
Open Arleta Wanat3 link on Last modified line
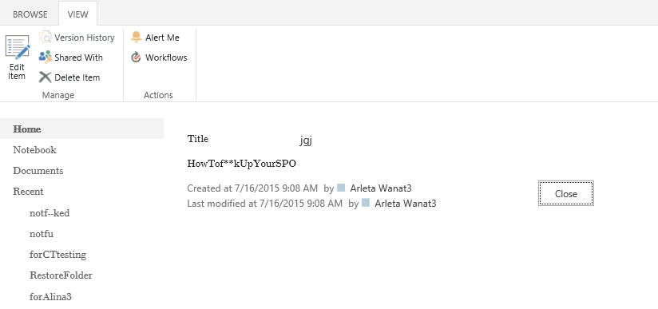point(406,204)
